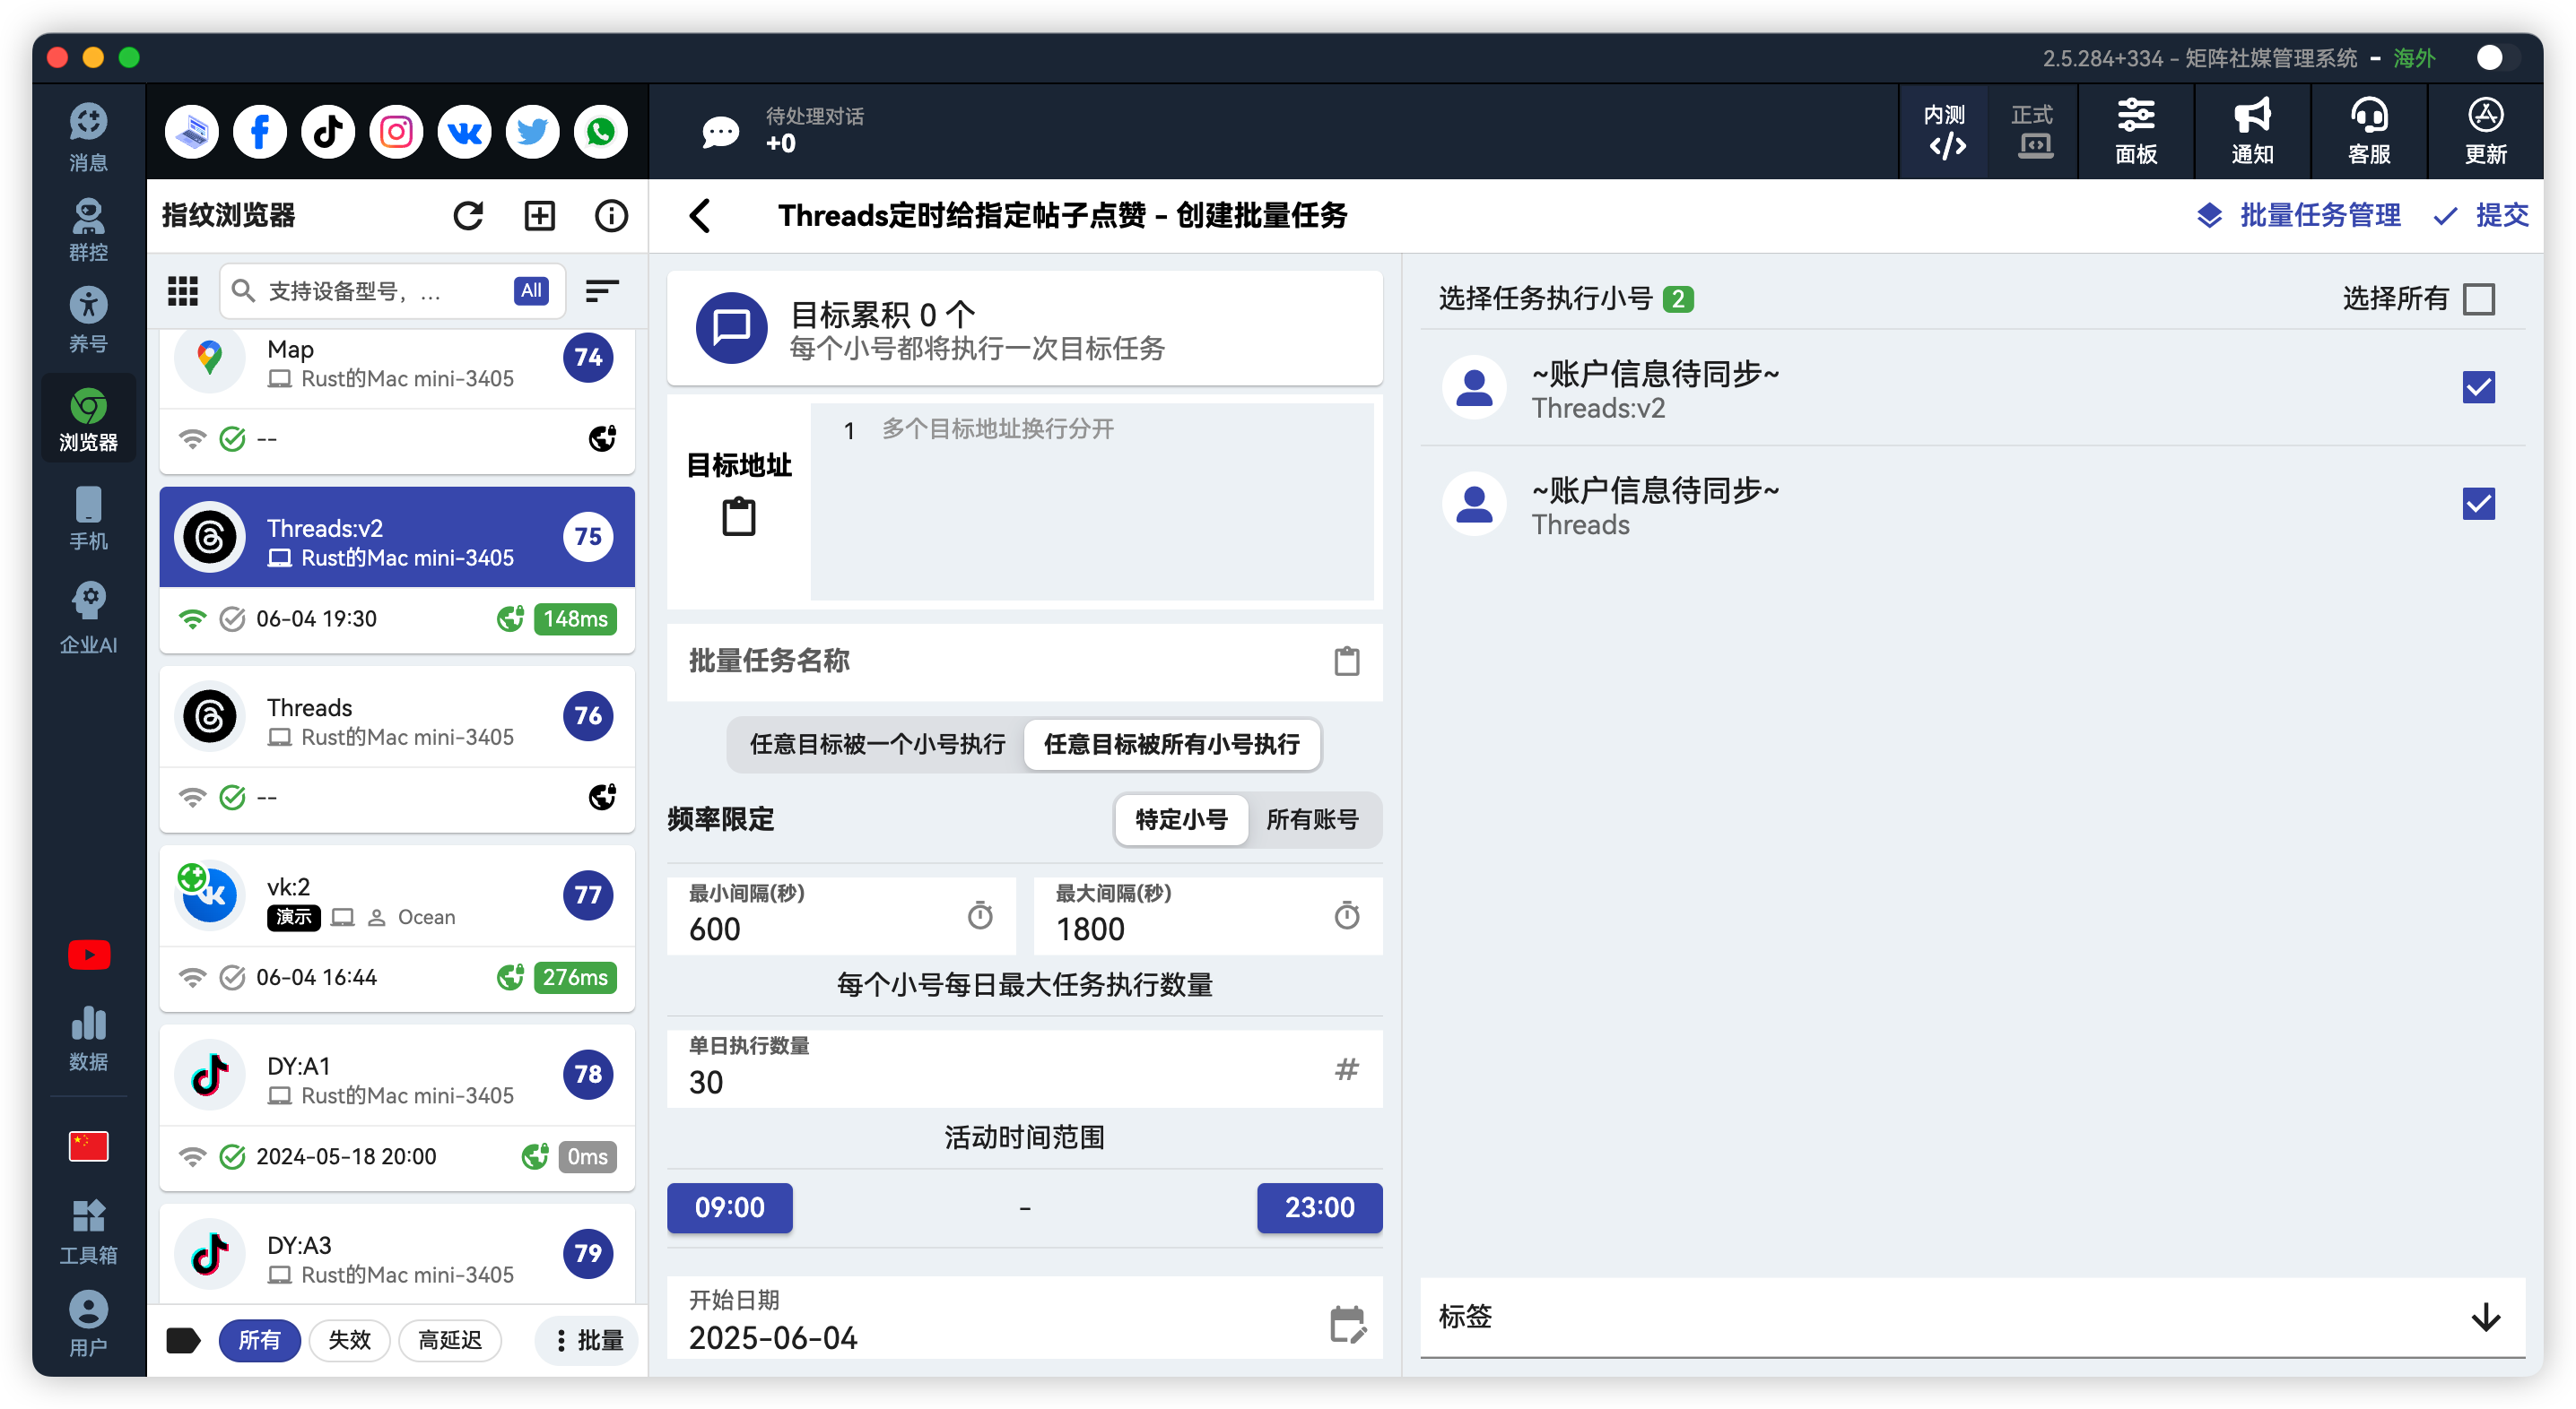
Task: Uncheck the Threads account checkbox
Action: tap(2478, 503)
